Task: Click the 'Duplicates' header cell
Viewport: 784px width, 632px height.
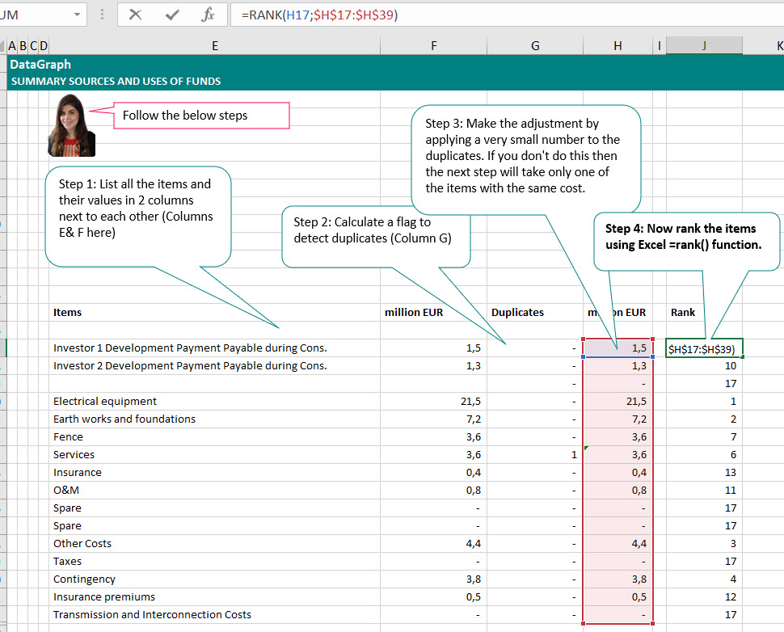Action: point(535,313)
